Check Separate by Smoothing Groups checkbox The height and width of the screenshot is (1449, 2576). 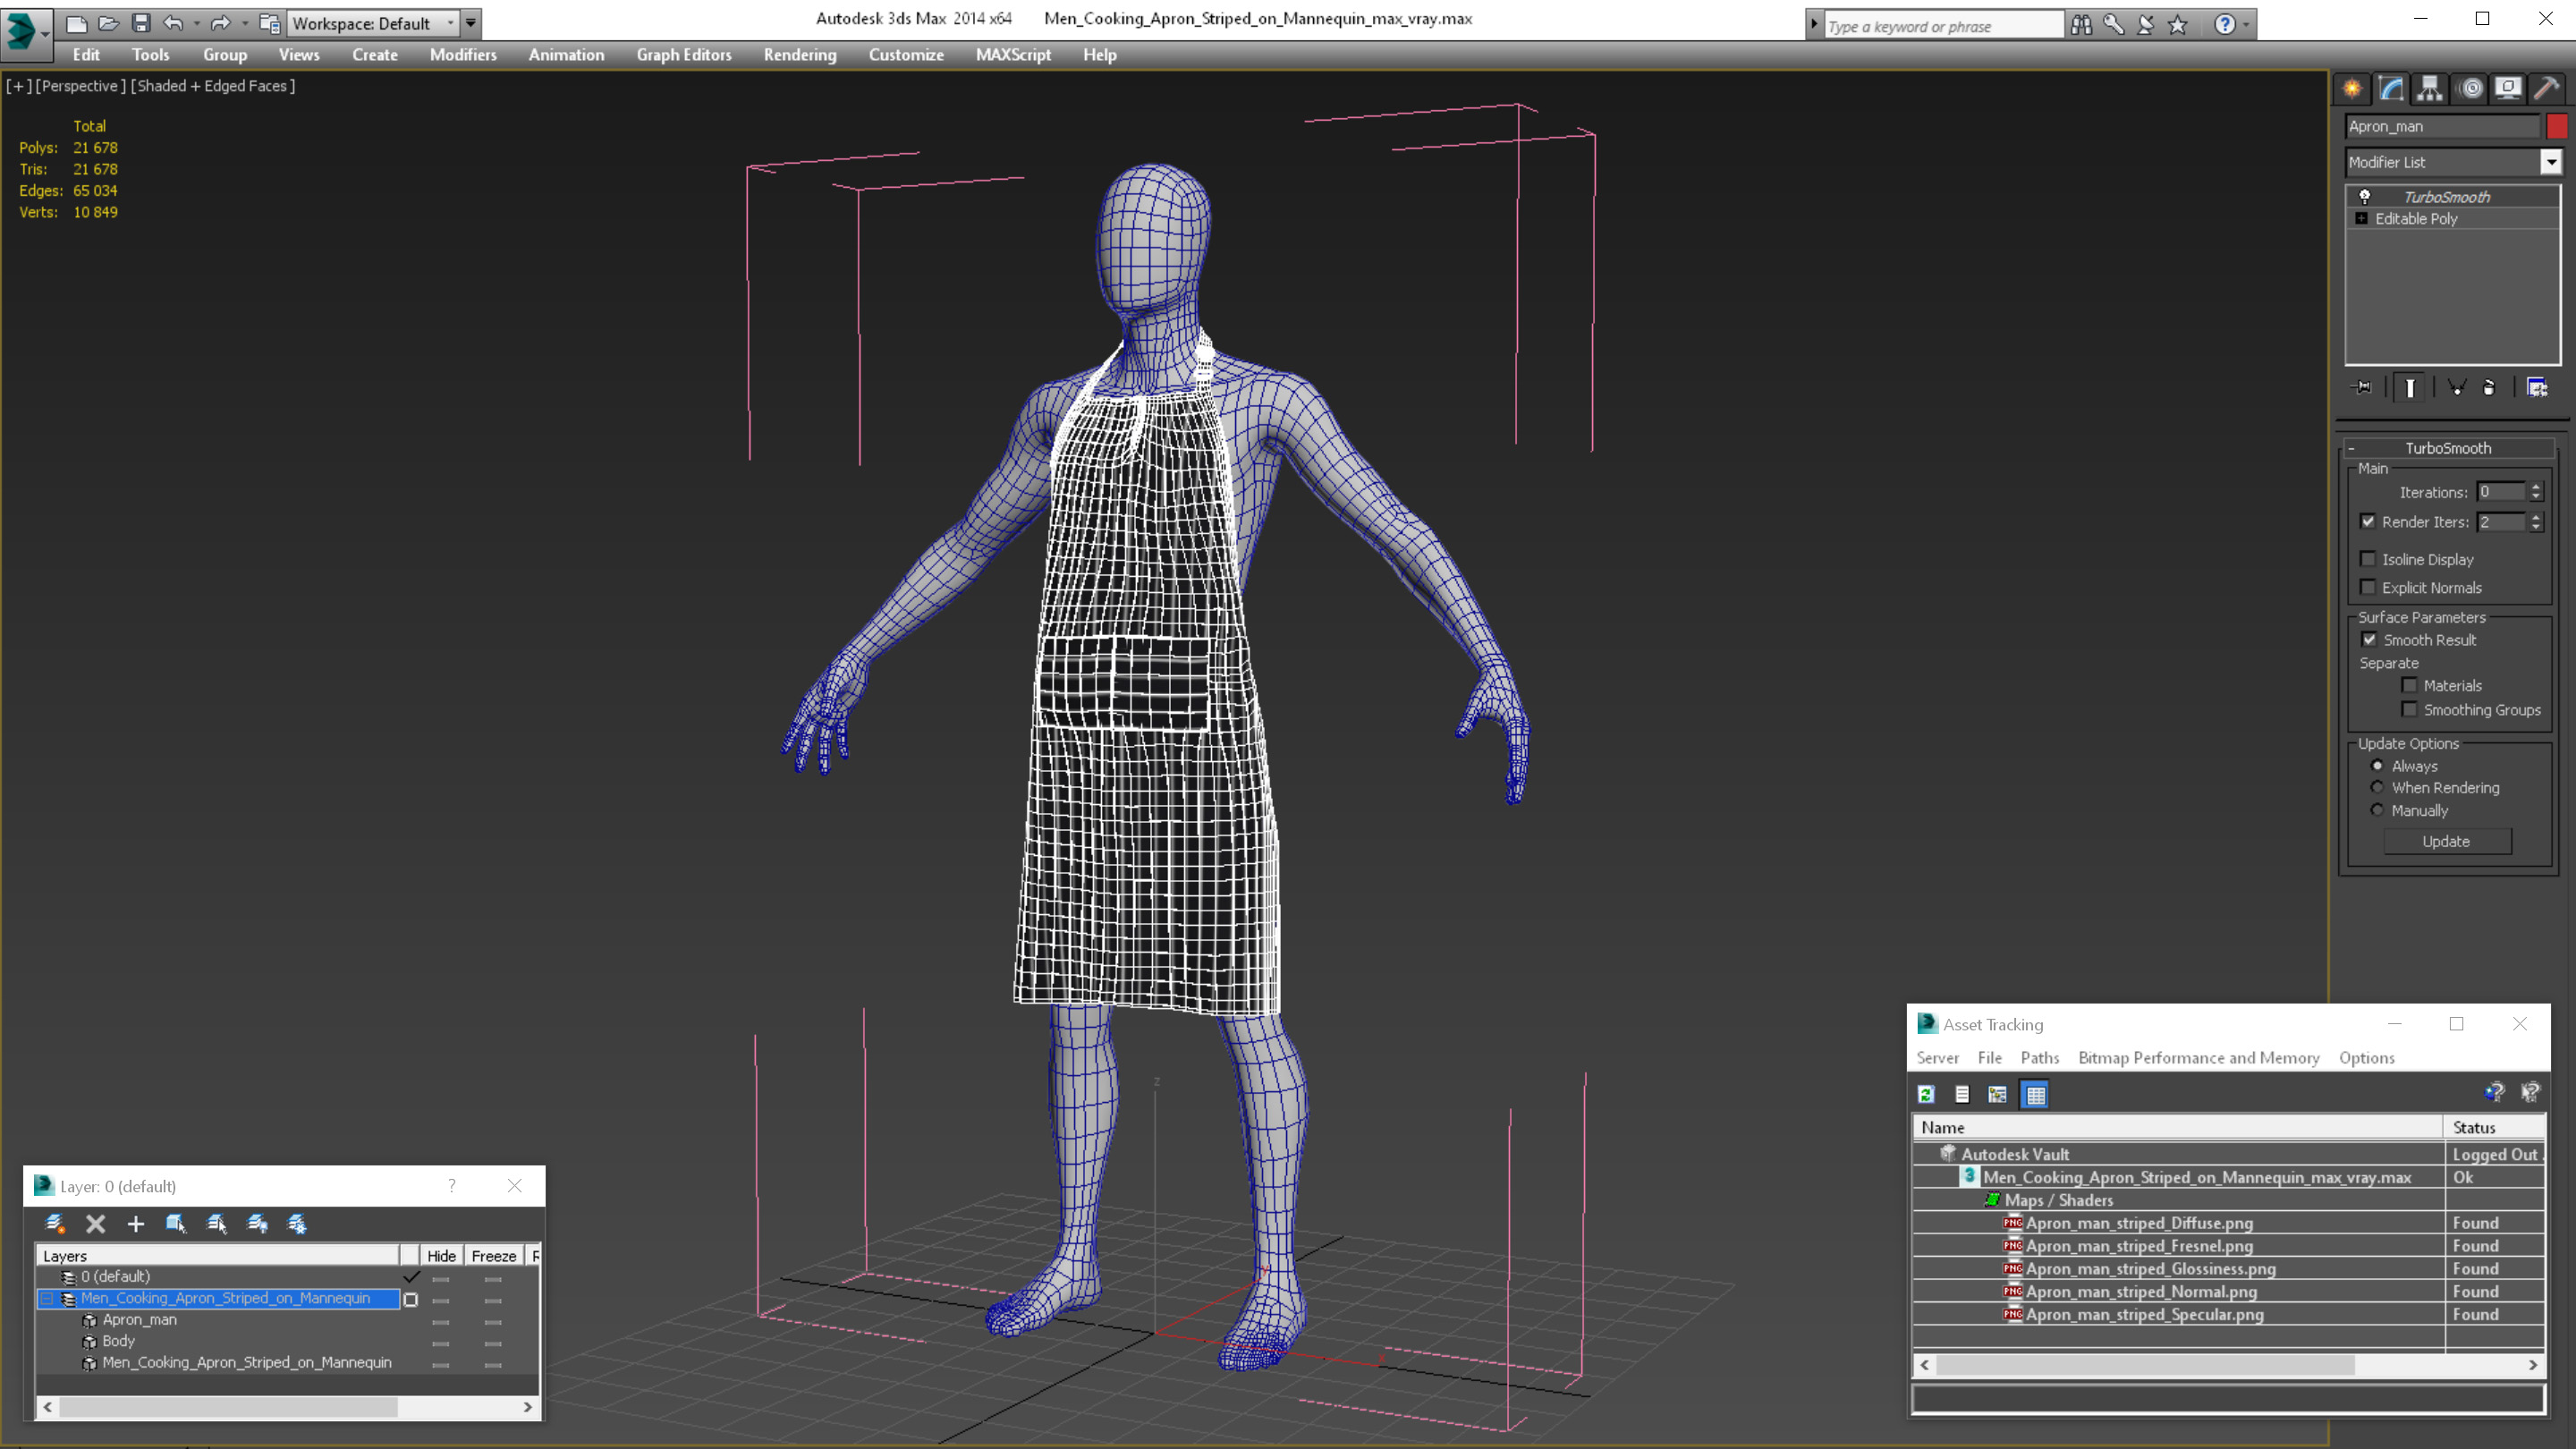[2409, 709]
